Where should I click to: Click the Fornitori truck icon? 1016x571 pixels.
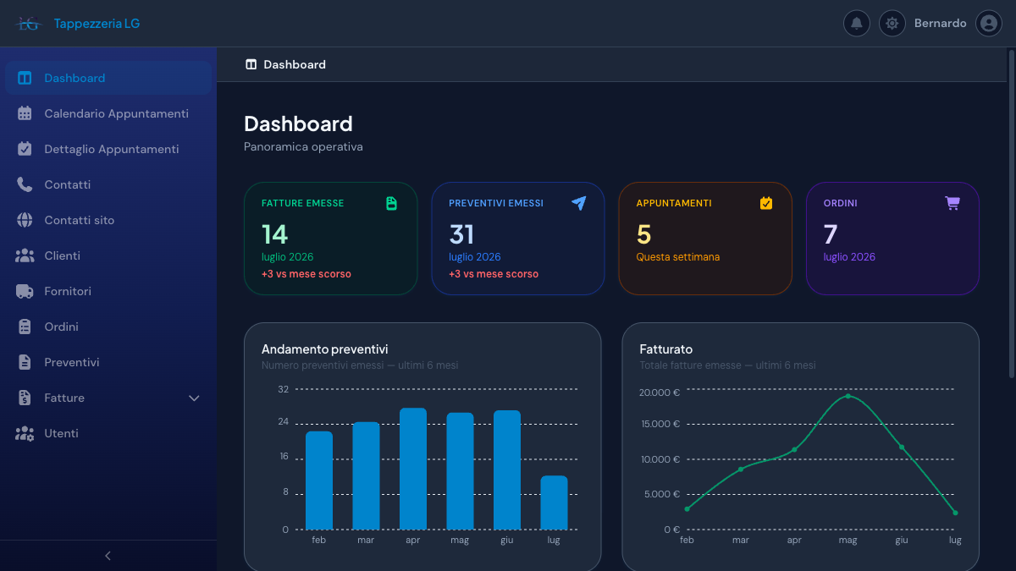click(25, 291)
